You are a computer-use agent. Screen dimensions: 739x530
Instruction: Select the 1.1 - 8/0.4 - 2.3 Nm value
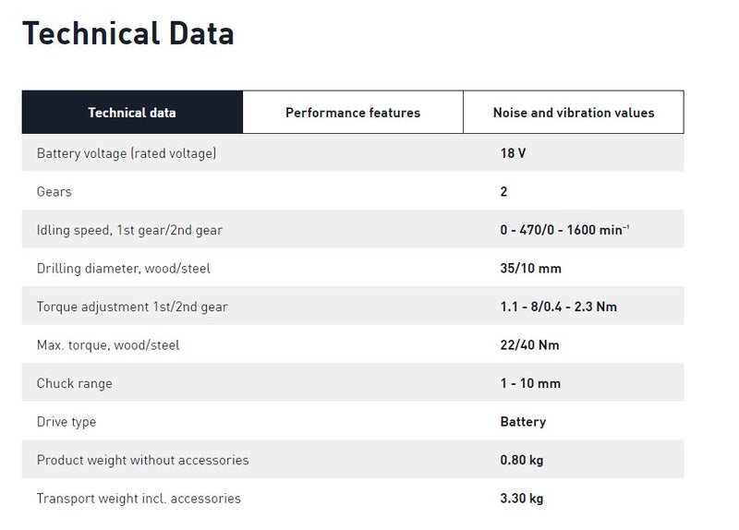pyautogui.click(x=559, y=307)
